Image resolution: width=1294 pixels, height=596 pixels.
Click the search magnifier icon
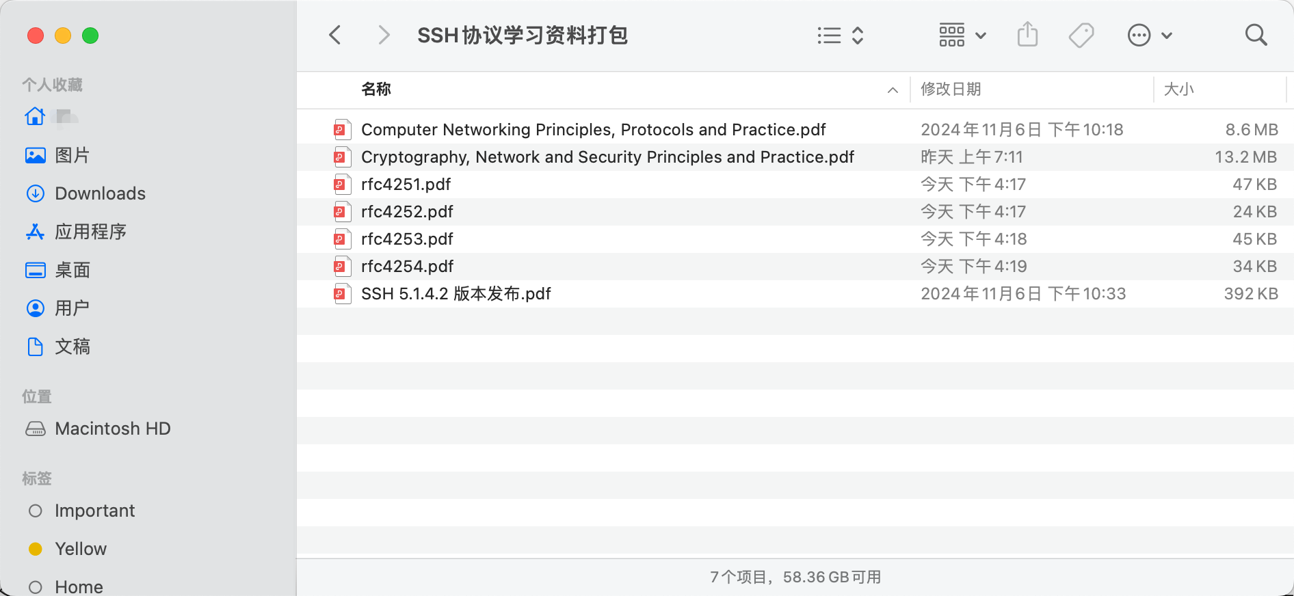tap(1256, 35)
